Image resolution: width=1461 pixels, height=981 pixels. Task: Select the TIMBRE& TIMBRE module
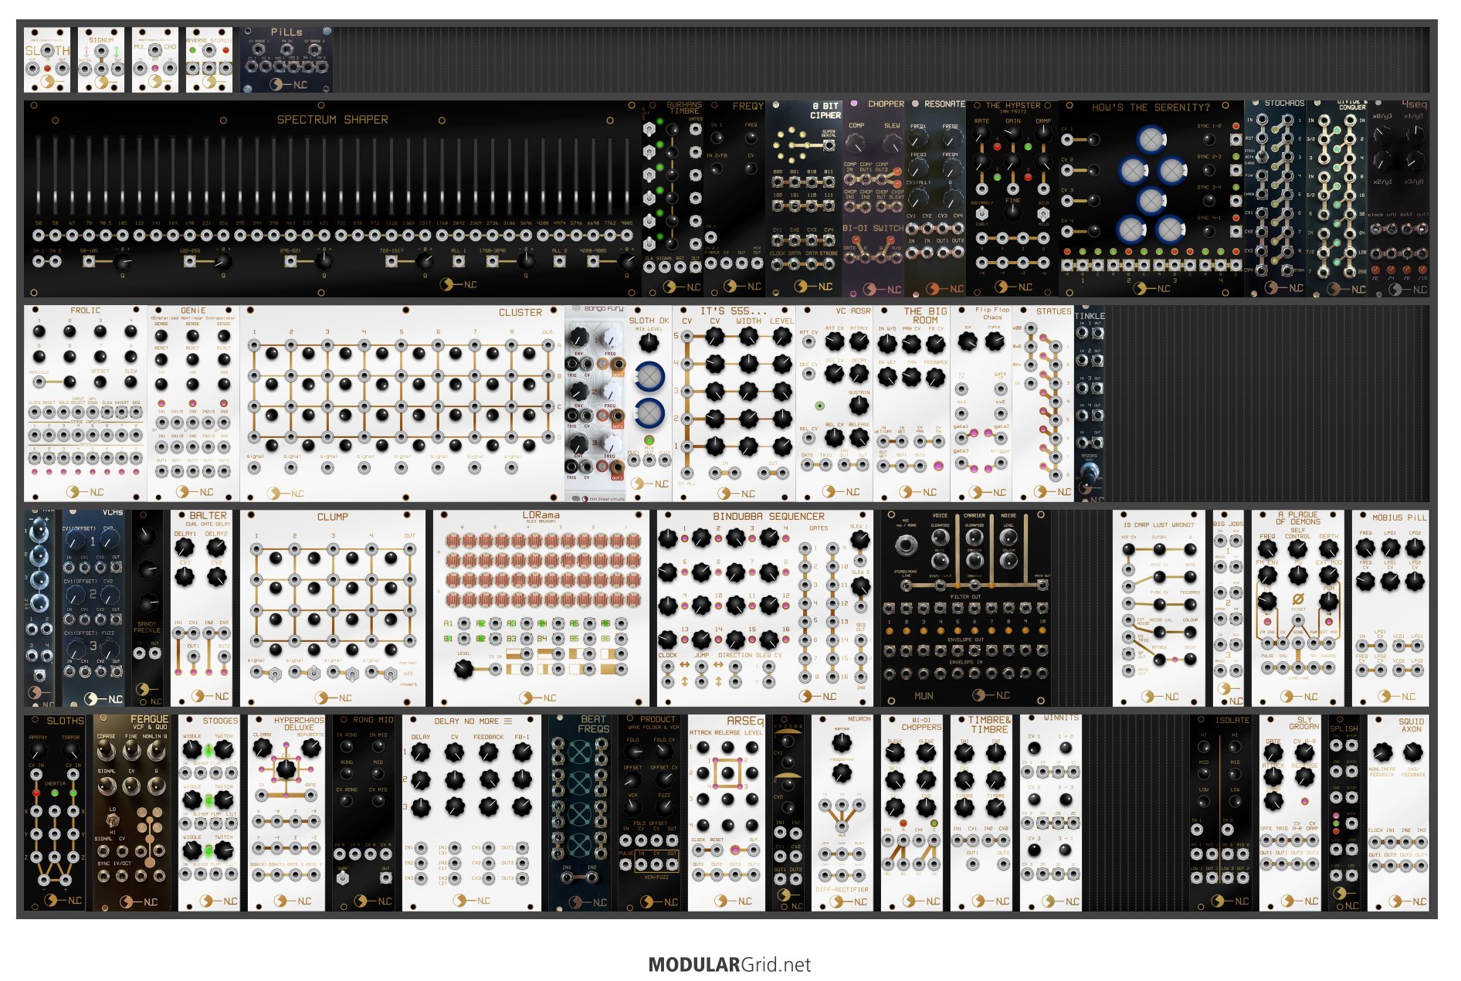tap(981, 813)
